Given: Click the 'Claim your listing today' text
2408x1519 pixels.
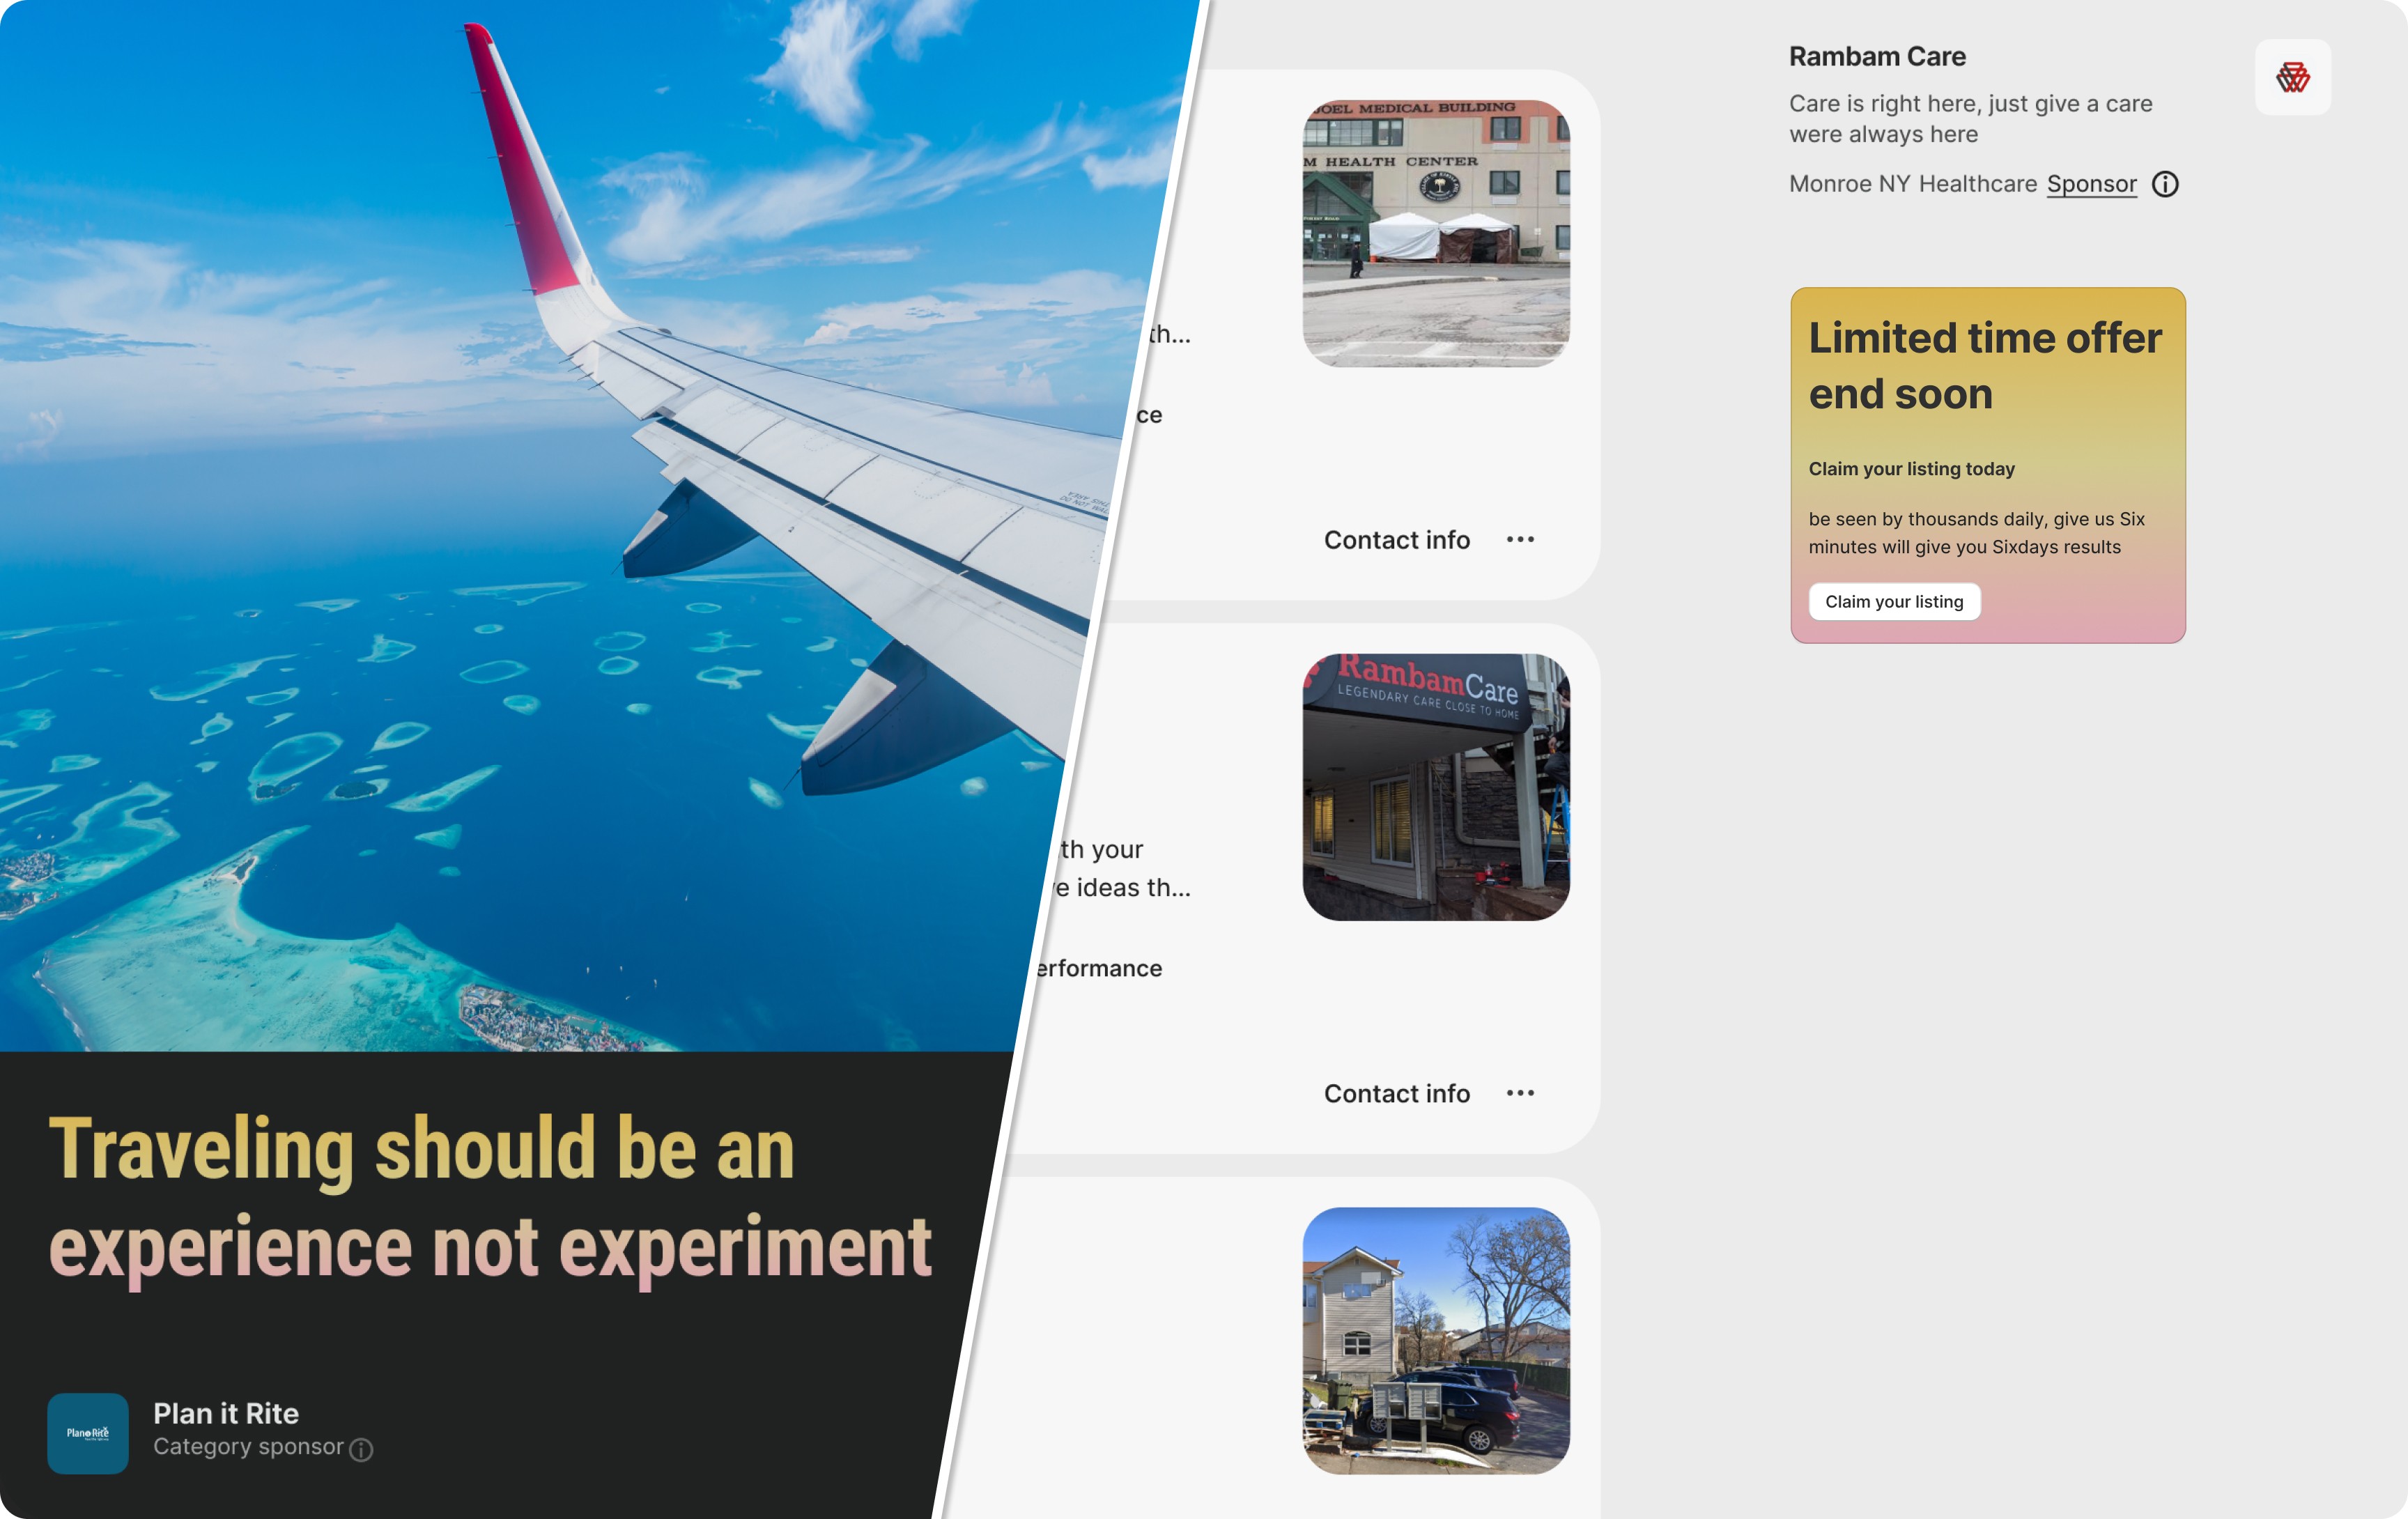Looking at the screenshot, I should [1911, 469].
